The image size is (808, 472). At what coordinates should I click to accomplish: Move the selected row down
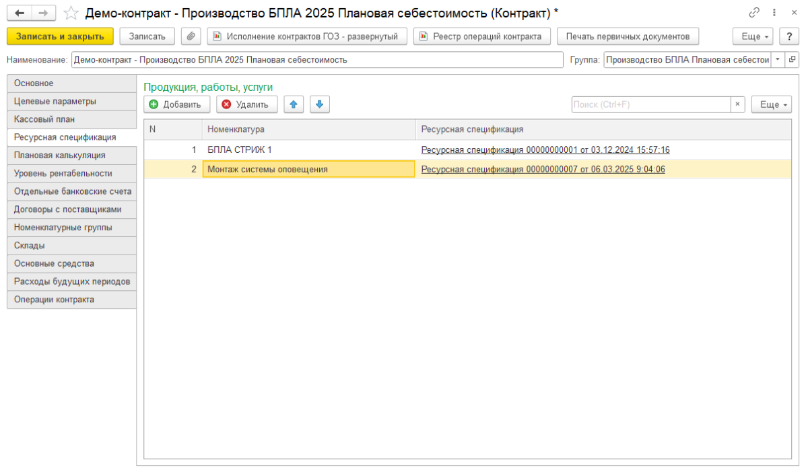point(319,104)
